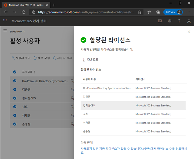Open the account profile icon in header

[x=189, y=21]
